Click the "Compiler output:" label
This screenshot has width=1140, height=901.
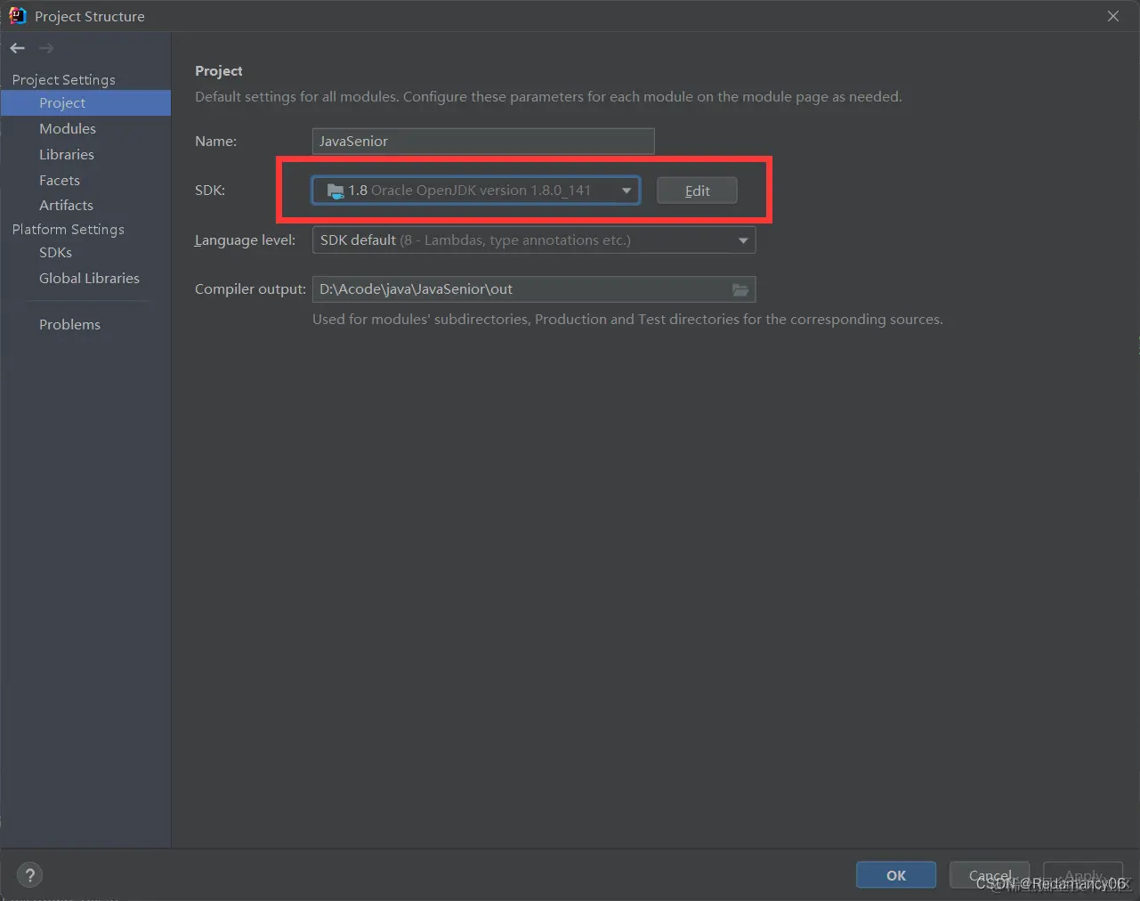250,289
